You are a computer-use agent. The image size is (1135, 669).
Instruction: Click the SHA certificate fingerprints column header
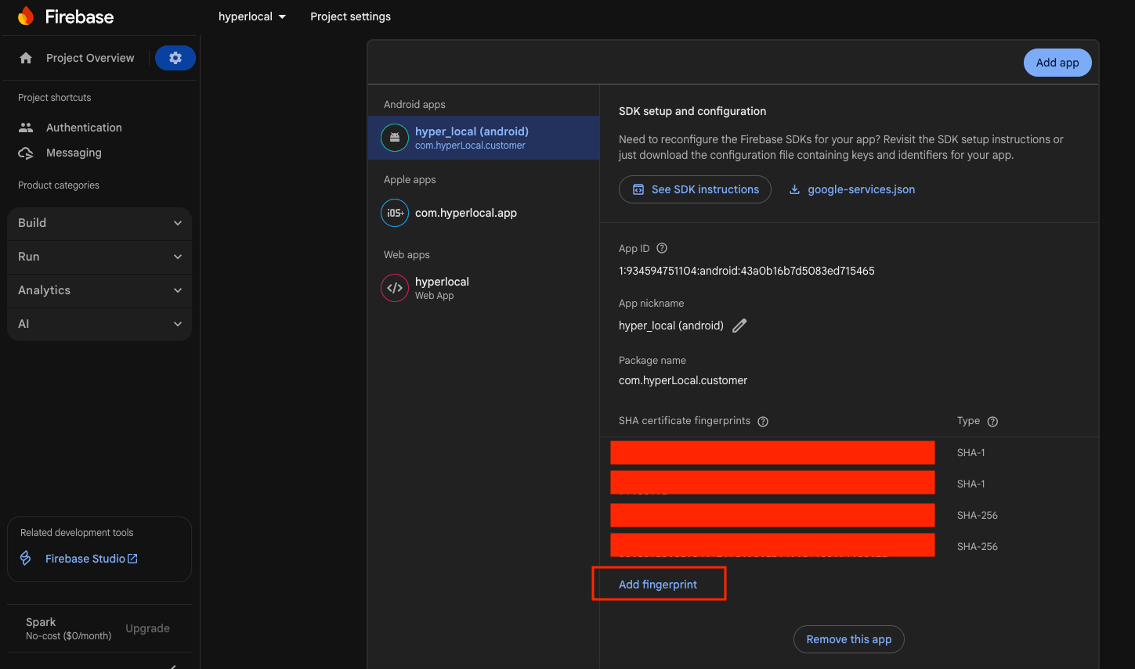point(685,421)
